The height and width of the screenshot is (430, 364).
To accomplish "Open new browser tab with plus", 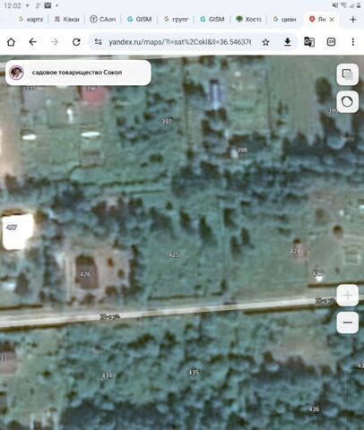I will (x=353, y=20).
